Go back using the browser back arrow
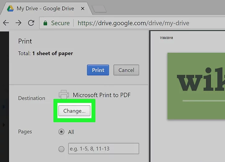 [6, 23]
